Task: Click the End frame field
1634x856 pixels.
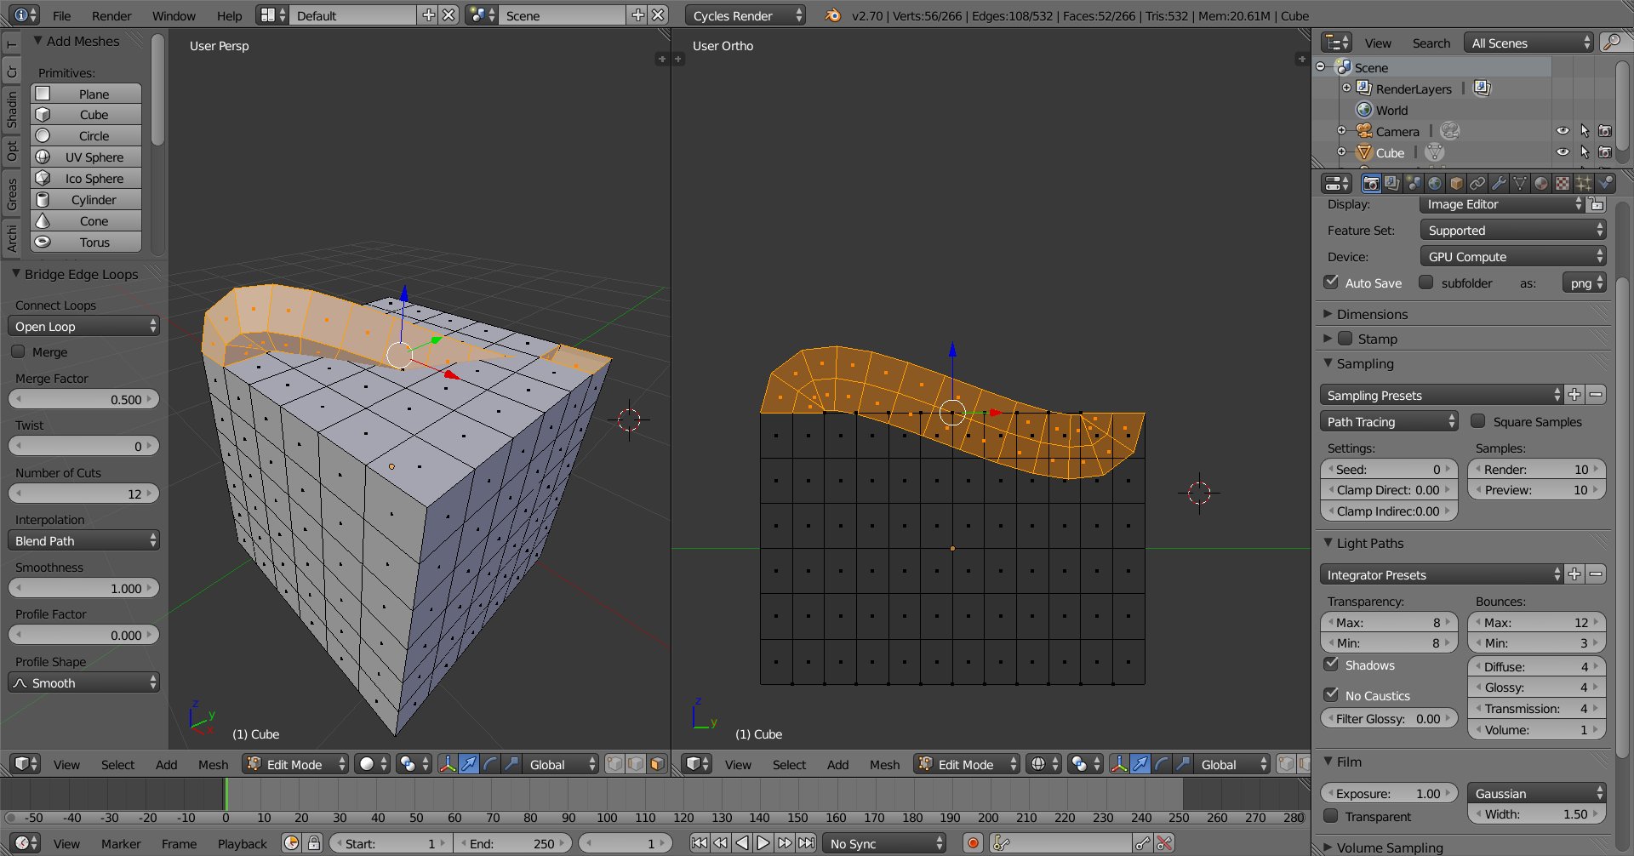Action: (512, 843)
